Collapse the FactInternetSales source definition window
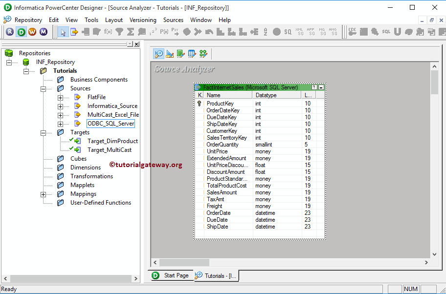446x294 pixels. point(321,86)
